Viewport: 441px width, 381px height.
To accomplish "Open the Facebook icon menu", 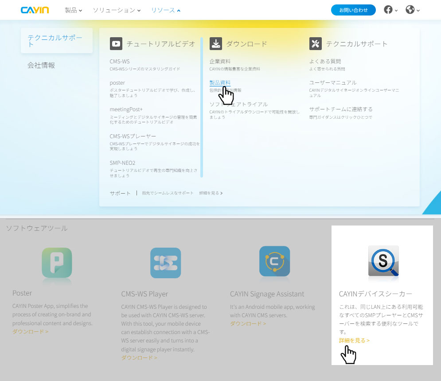I will pyautogui.click(x=390, y=10).
